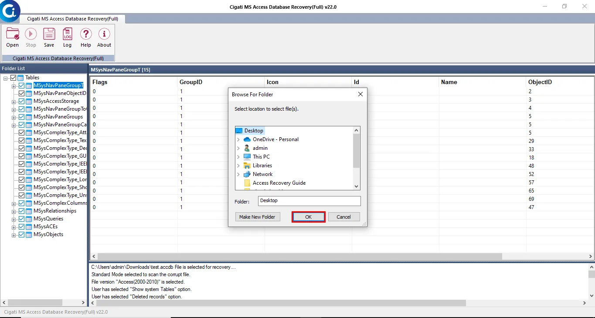
Task: Confirm folder selection with OK
Action: point(308,217)
